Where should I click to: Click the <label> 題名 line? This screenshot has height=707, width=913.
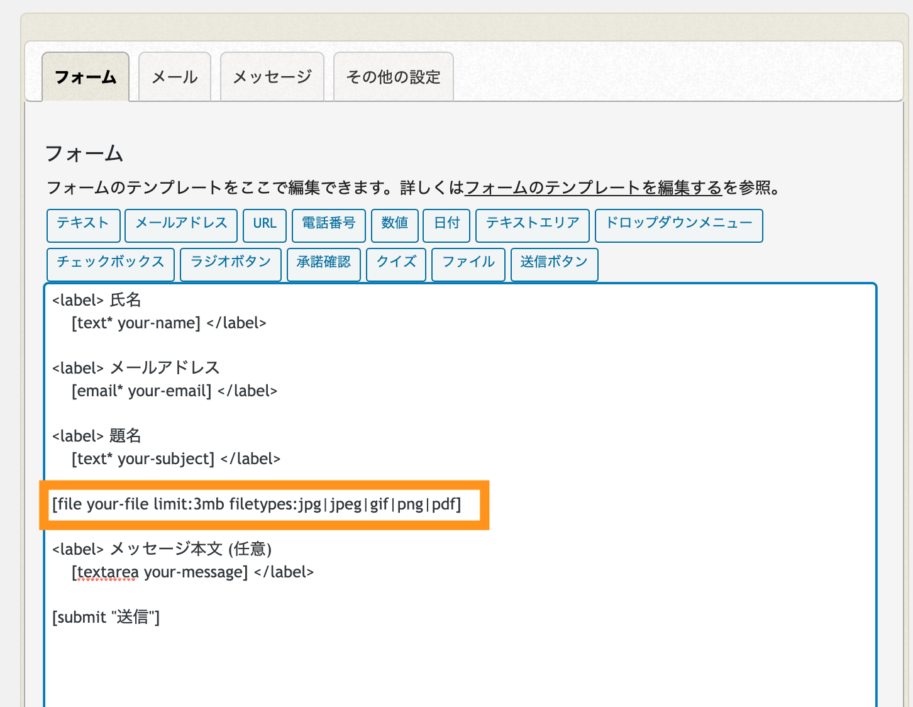click(97, 436)
